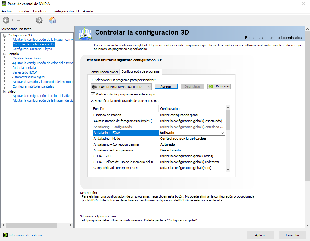Screen dimensions: 310x241
Task: Open 'Rotar la pantalla' task
Action: pyautogui.click(x=24, y=68)
